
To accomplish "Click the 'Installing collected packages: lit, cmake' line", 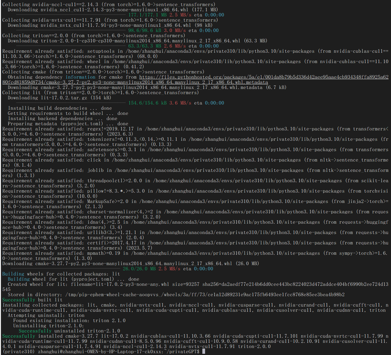I will point(195,308).
